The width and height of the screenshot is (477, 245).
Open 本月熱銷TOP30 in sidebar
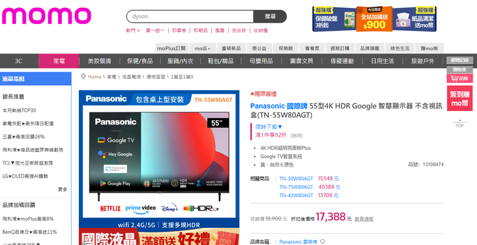click(19, 110)
